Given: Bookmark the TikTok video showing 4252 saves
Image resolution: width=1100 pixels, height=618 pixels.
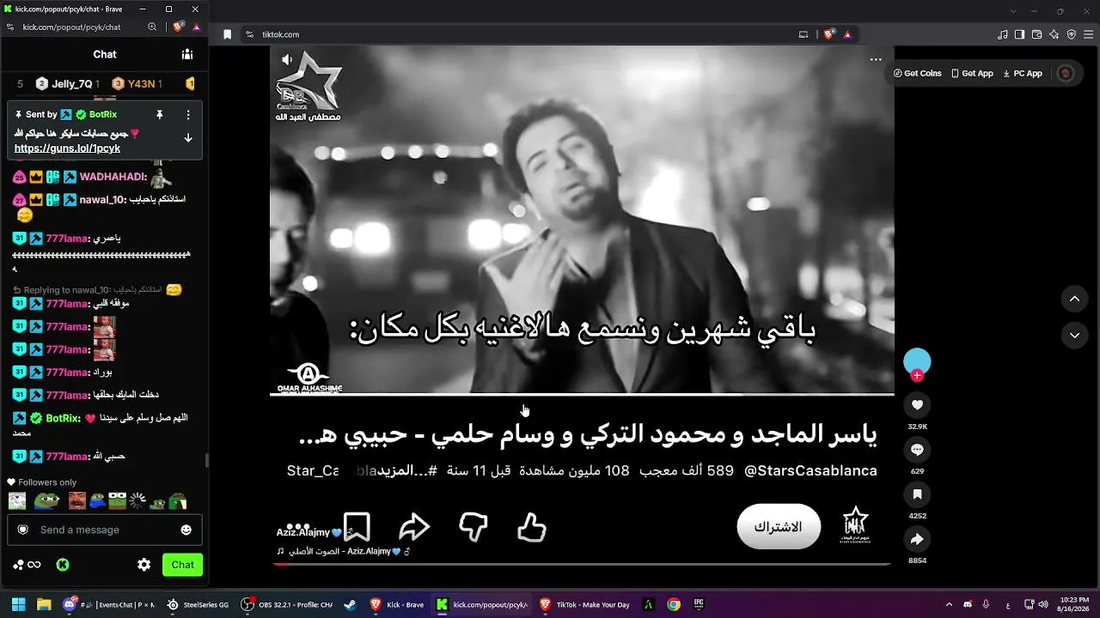Looking at the screenshot, I should [x=917, y=494].
